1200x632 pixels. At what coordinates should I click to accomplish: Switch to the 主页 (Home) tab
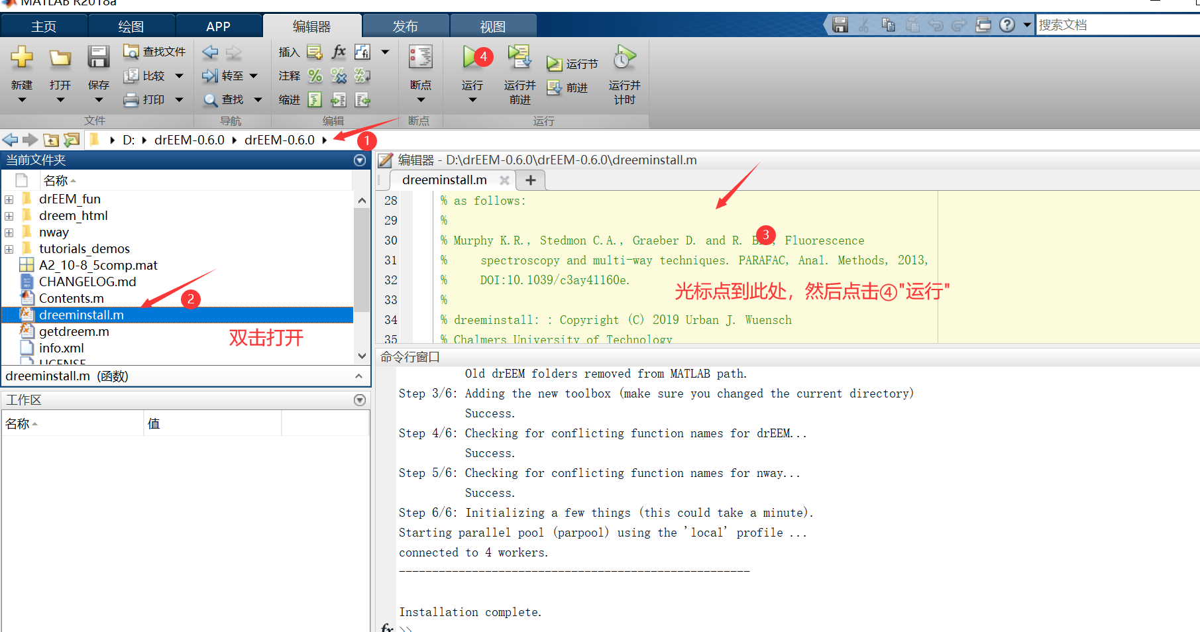click(x=44, y=26)
